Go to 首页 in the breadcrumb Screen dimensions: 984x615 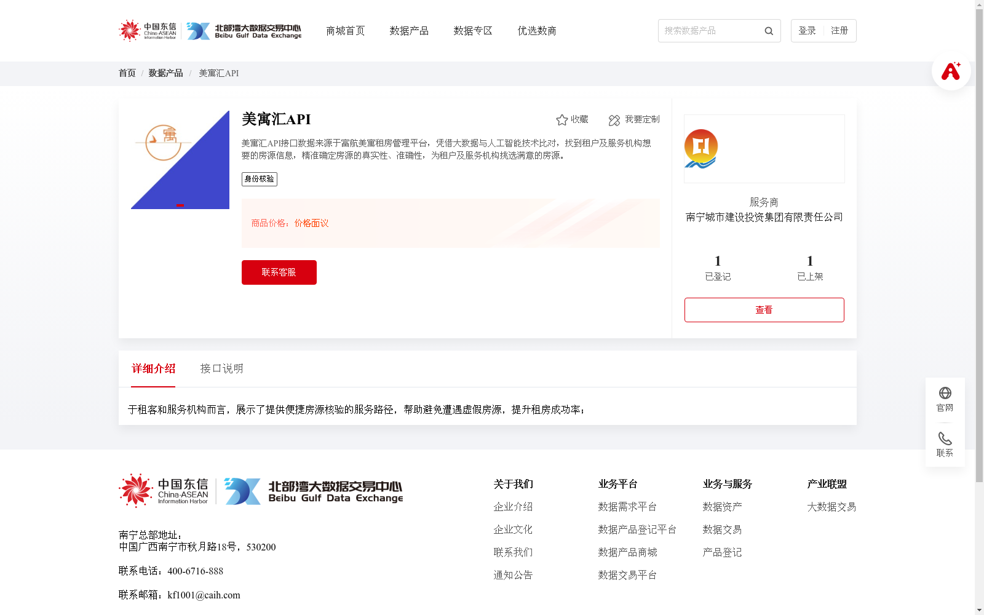[x=127, y=73]
